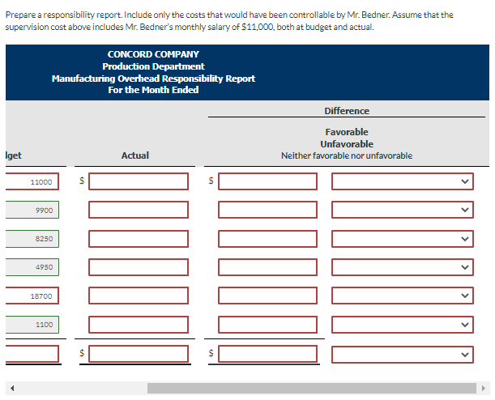Click the total Actual field in the bottom row

(139, 354)
